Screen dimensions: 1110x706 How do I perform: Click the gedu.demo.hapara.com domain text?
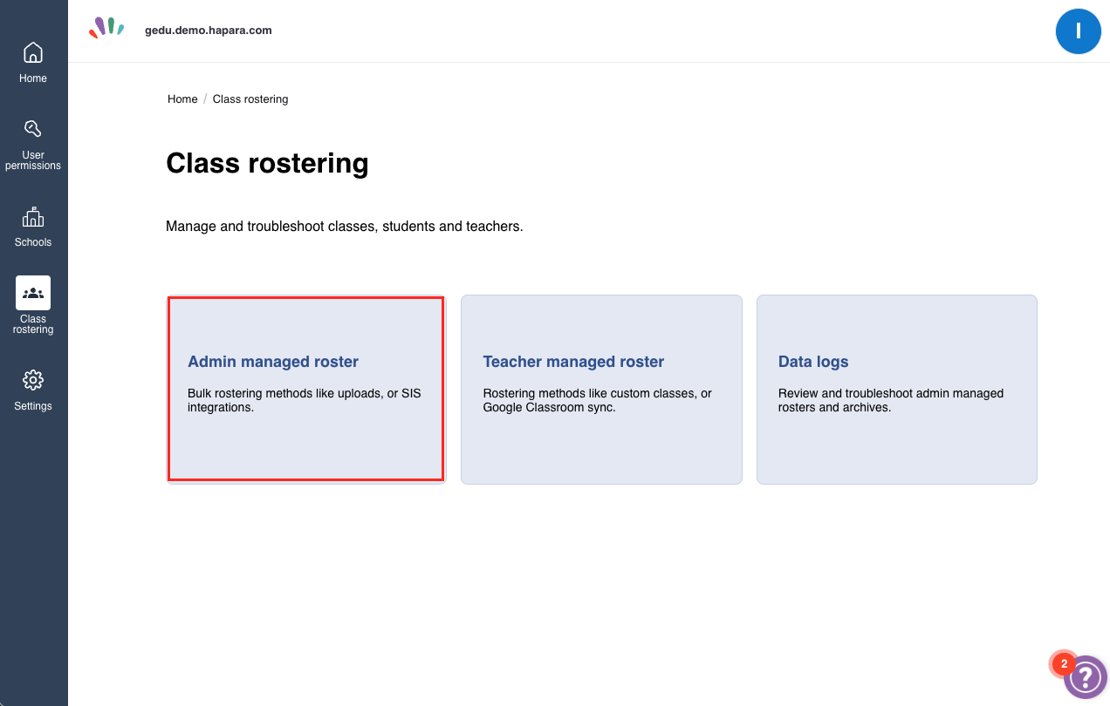209,30
